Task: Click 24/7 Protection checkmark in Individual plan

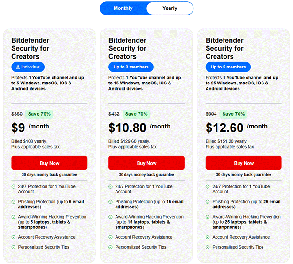Action: 14,187
